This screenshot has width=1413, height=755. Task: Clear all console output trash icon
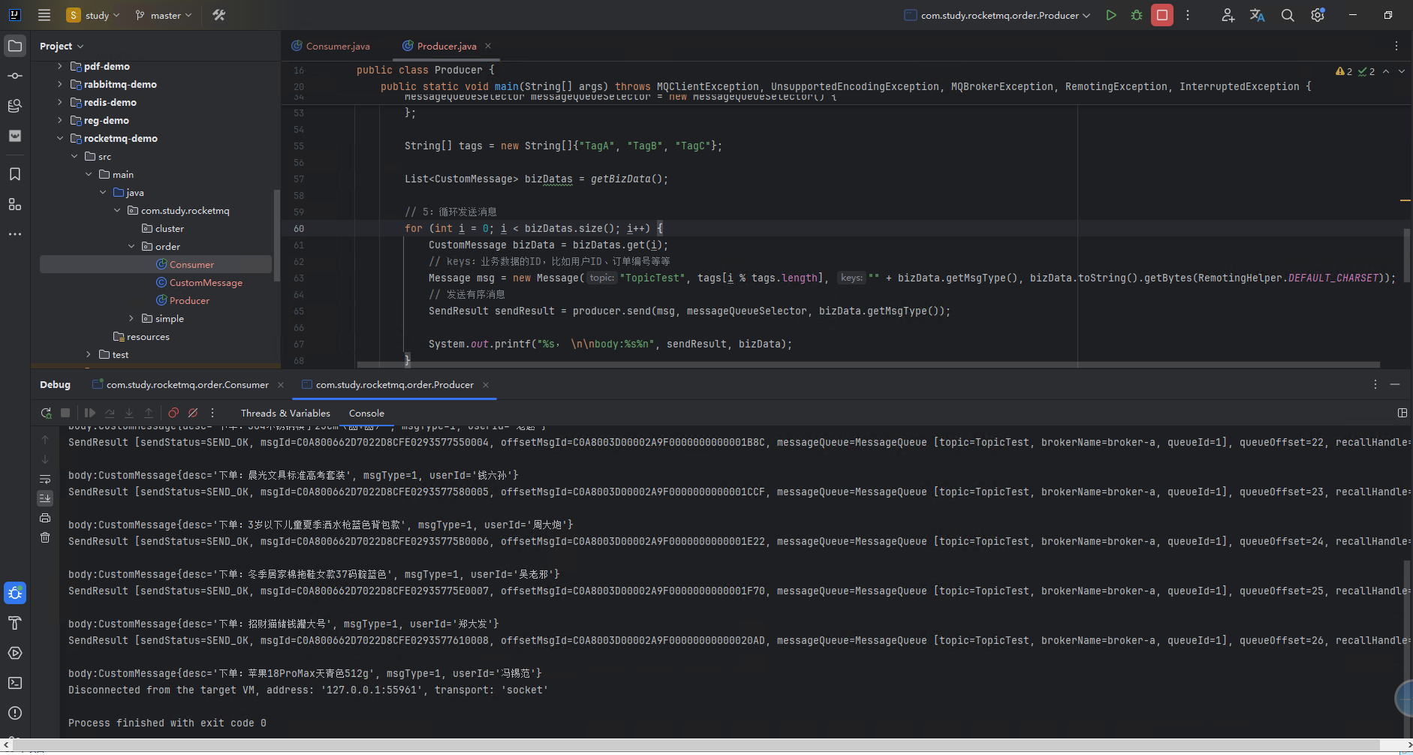45,537
